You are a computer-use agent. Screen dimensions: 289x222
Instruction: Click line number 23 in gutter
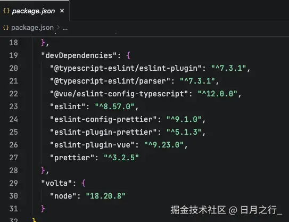13,106
